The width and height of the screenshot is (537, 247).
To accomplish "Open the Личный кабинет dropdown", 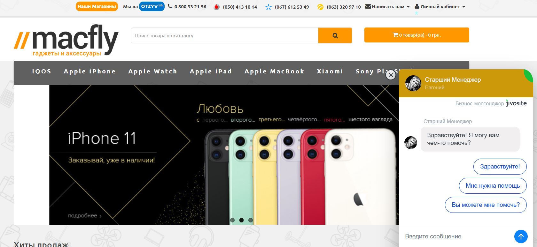I will click(x=440, y=6).
